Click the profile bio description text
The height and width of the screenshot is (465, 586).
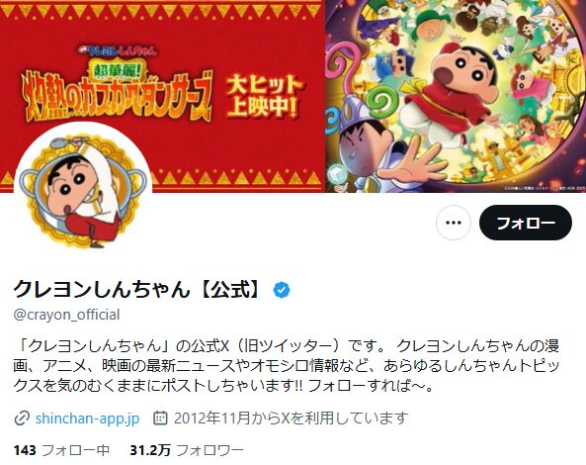pos(287,366)
